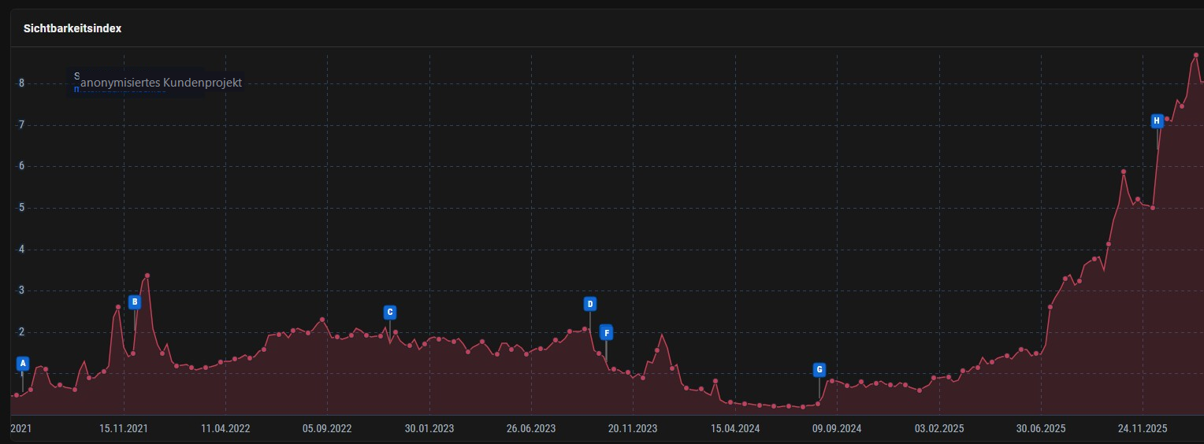Select the data point just before pin H

[1153, 208]
